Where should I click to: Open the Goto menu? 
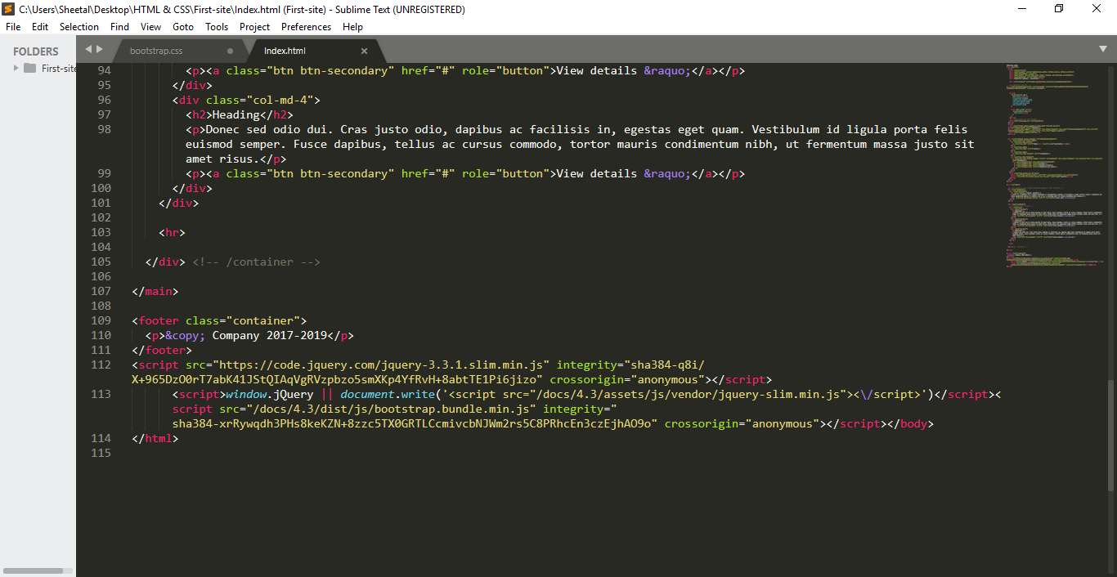(x=183, y=27)
